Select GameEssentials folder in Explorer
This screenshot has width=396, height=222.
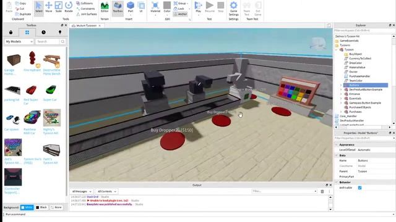(349, 41)
